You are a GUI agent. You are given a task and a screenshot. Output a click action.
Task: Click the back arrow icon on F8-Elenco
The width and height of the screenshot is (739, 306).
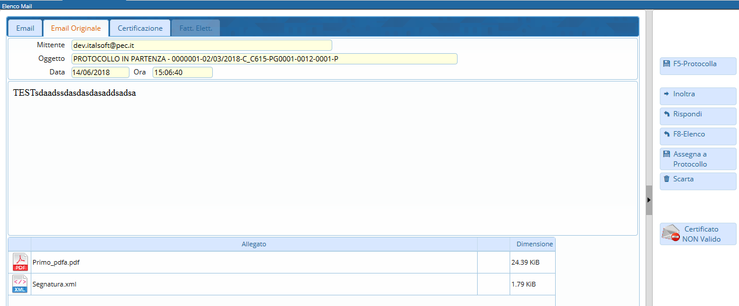click(667, 134)
